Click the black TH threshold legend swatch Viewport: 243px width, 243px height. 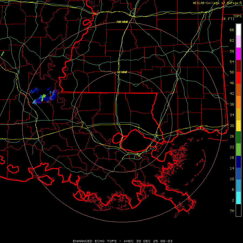click(238, 210)
